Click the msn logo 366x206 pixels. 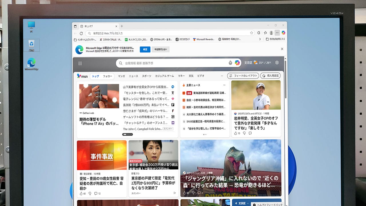pos(82,76)
